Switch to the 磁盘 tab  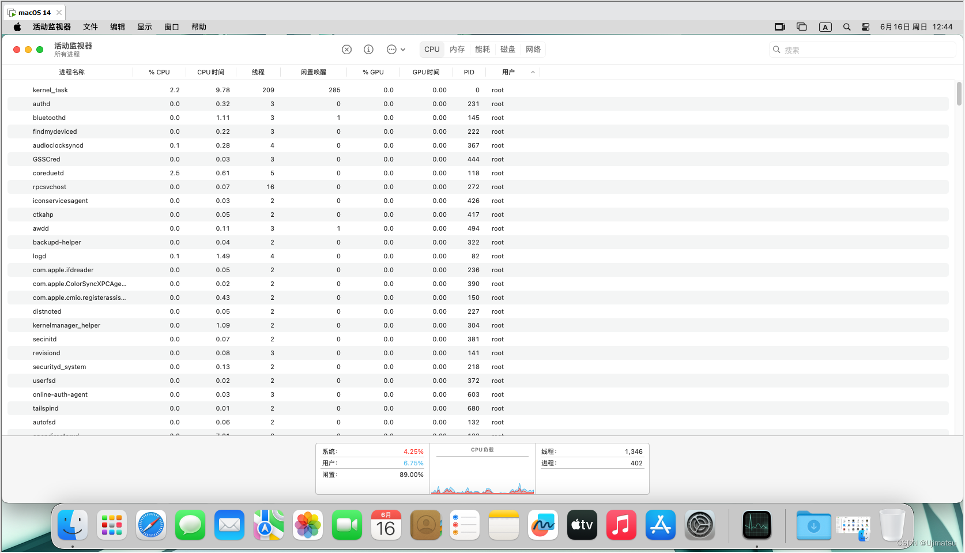[508, 50]
